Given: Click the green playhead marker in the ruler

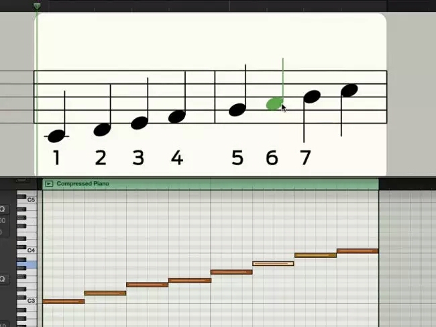Looking at the screenshot, I should coord(37,6).
